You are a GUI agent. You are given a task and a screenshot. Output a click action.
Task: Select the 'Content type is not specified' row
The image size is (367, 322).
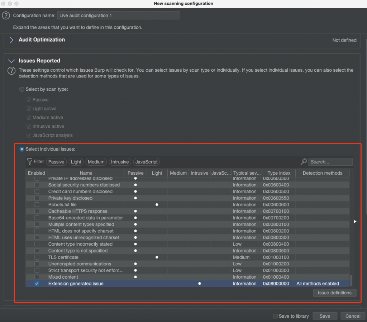tap(187, 251)
